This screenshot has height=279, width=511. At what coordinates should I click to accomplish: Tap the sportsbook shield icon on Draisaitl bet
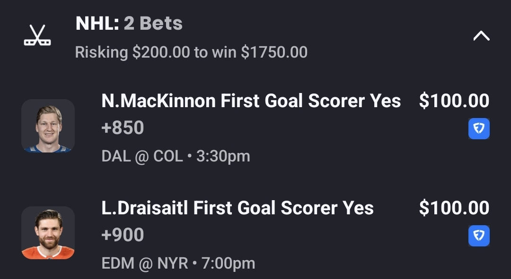click(479, 236)
